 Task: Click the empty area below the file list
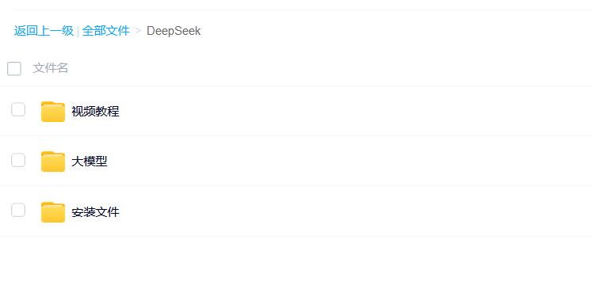(x=296, y=263)
